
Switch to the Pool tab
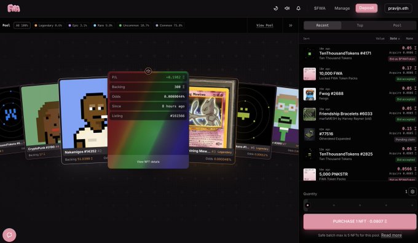coord(397,25)
